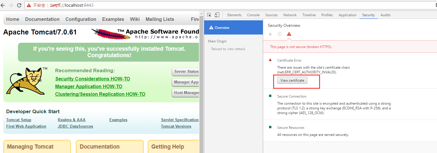Click the Apache Tomcat/7.0.61 title
The height and width of the screenshot is (153, 437).
click(x=40, y=32)
